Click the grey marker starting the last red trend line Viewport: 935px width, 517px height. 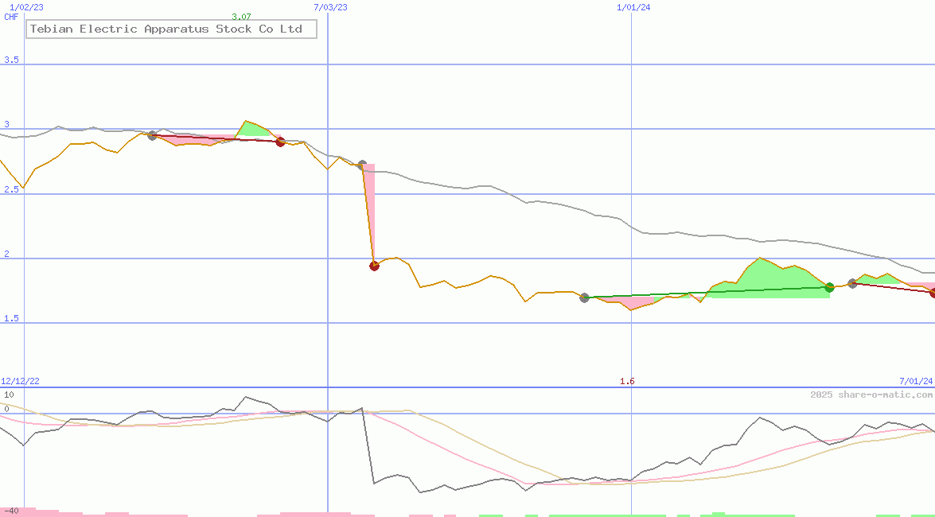pos(852,283)
